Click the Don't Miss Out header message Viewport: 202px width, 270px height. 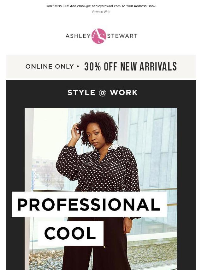tap(101, 6)
